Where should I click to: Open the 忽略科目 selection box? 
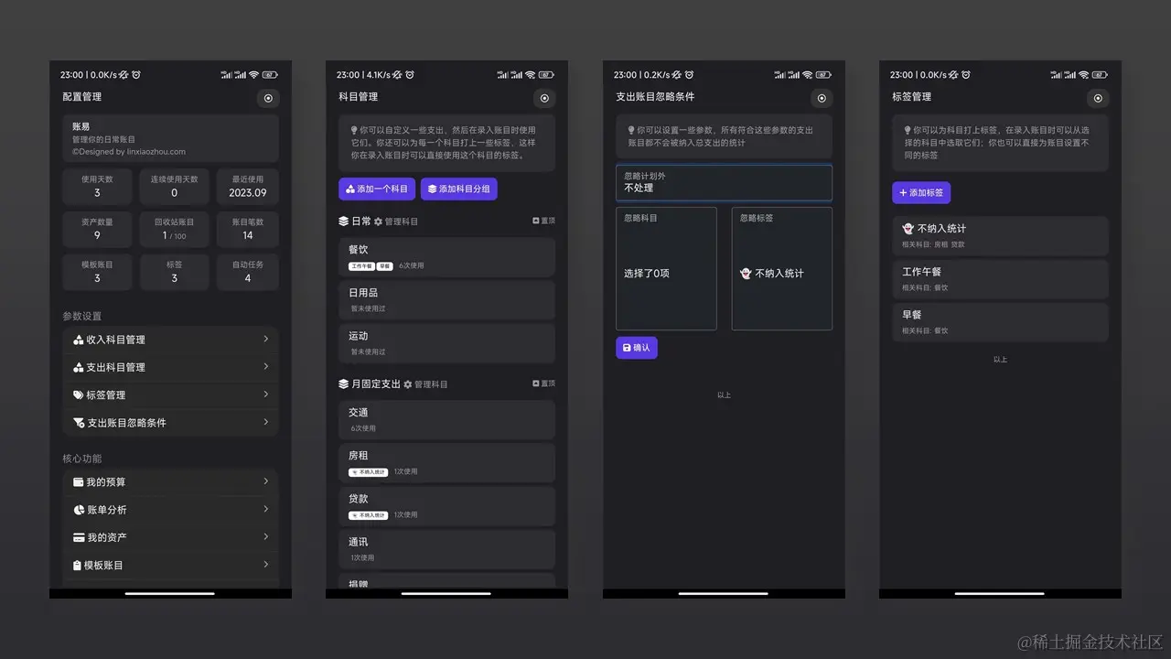coord(666,268)
